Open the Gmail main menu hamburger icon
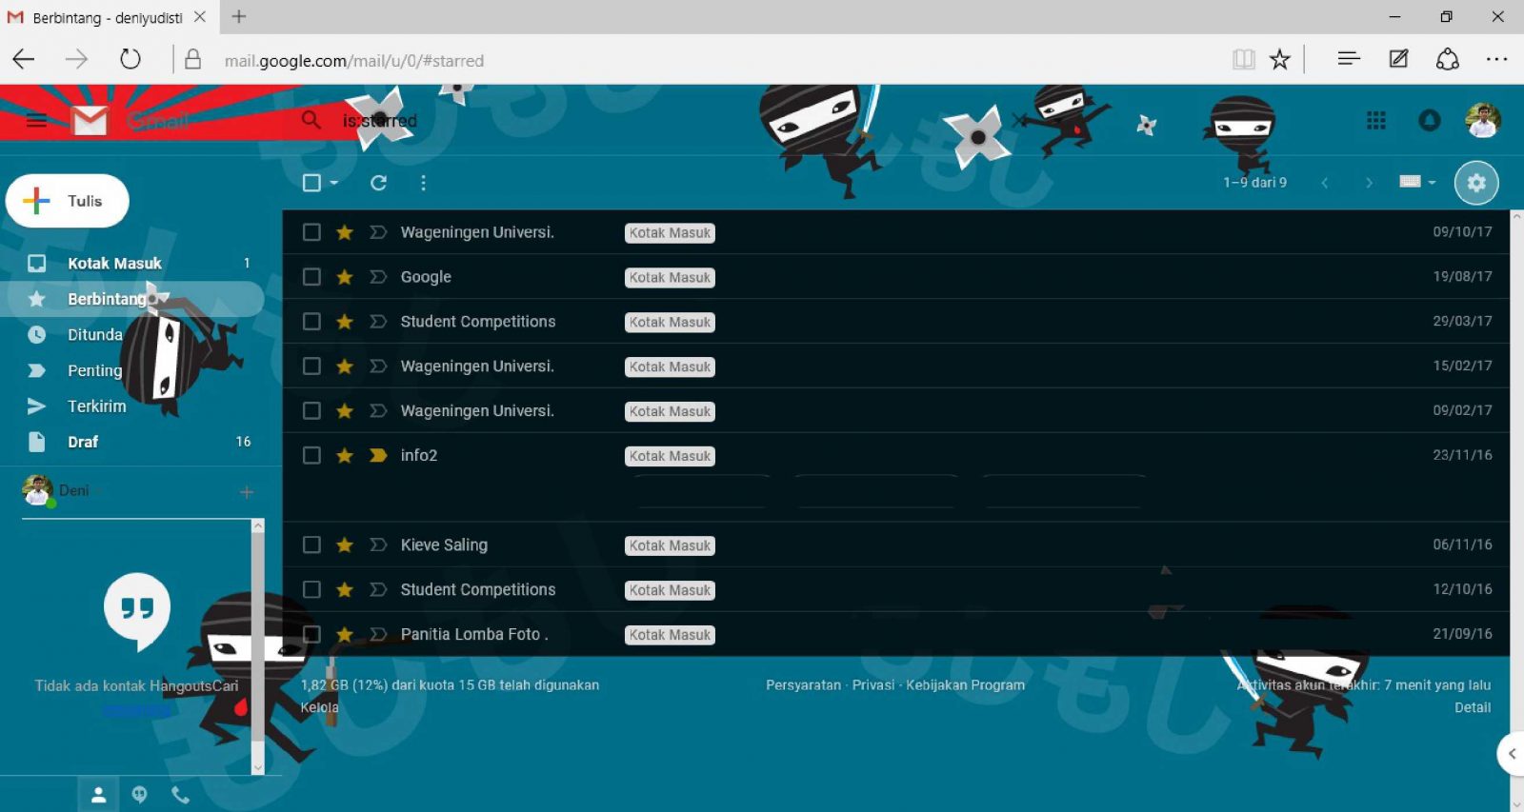Viewport: 1524px width, 812px height. tap(36, 121)
